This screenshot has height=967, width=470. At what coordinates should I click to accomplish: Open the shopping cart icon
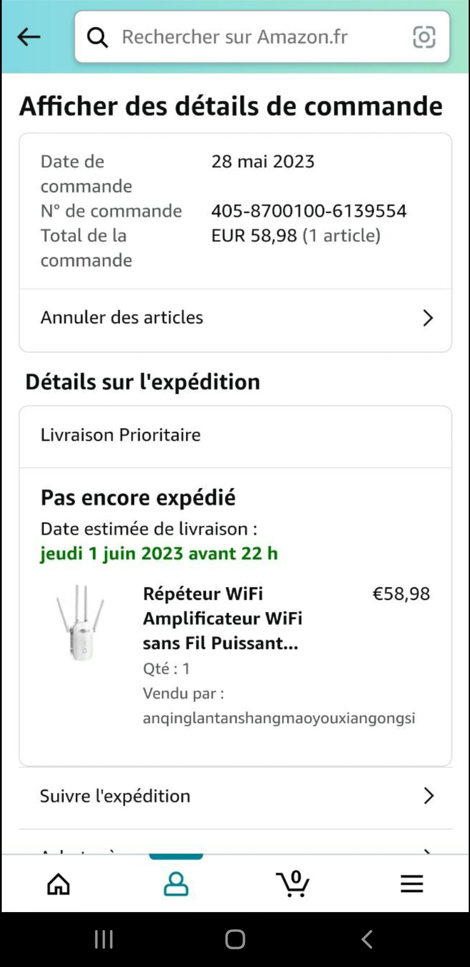[292, 883]
